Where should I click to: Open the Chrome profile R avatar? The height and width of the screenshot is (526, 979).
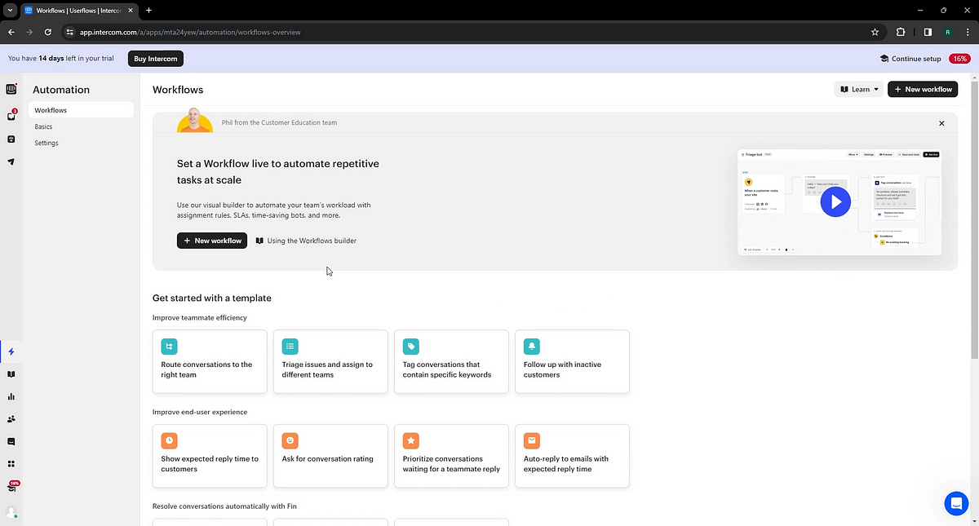[948, 32]
